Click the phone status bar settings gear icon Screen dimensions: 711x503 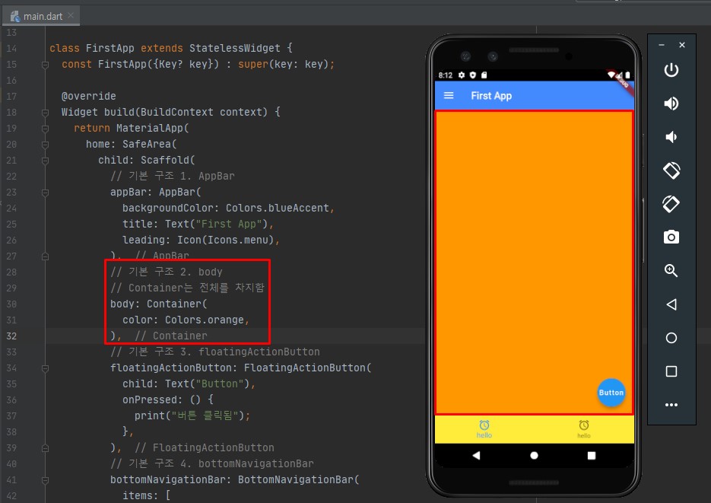[462, 75]
